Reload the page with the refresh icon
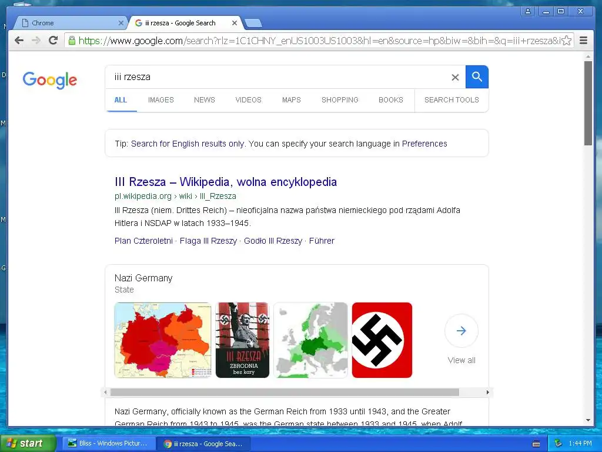 pos(53,41)
